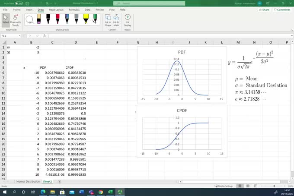
Task: Click the Ink to Shape button
Action: tap(108, 20)
